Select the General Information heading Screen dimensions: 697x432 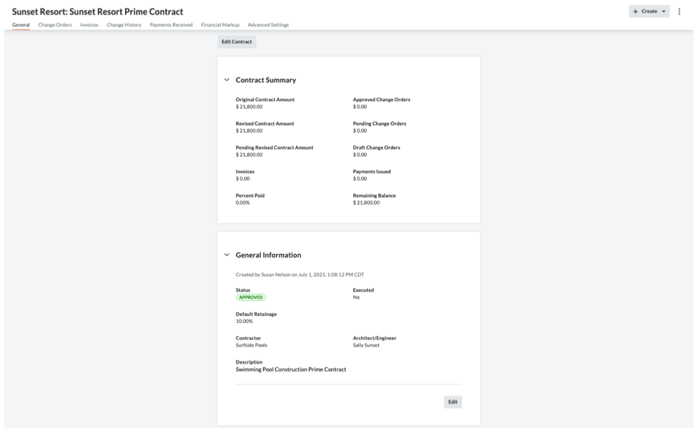point(268,255)
